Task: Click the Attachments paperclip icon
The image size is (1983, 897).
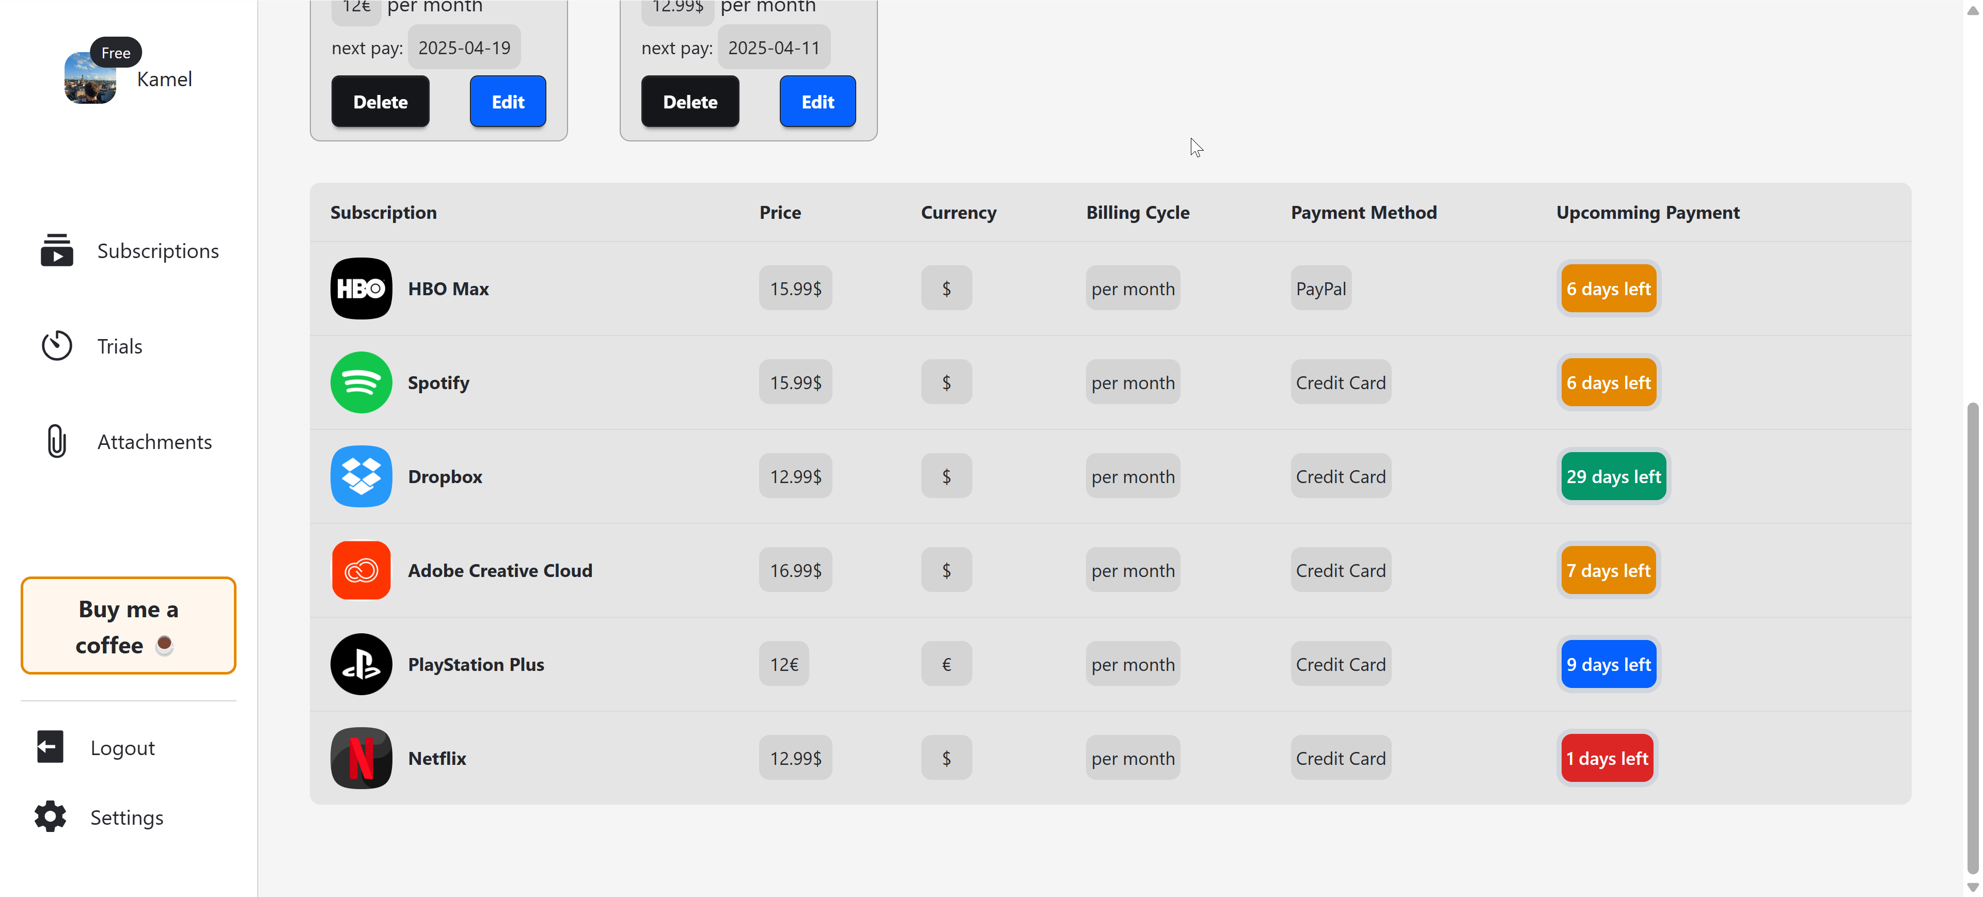Action: coord(57,441)
